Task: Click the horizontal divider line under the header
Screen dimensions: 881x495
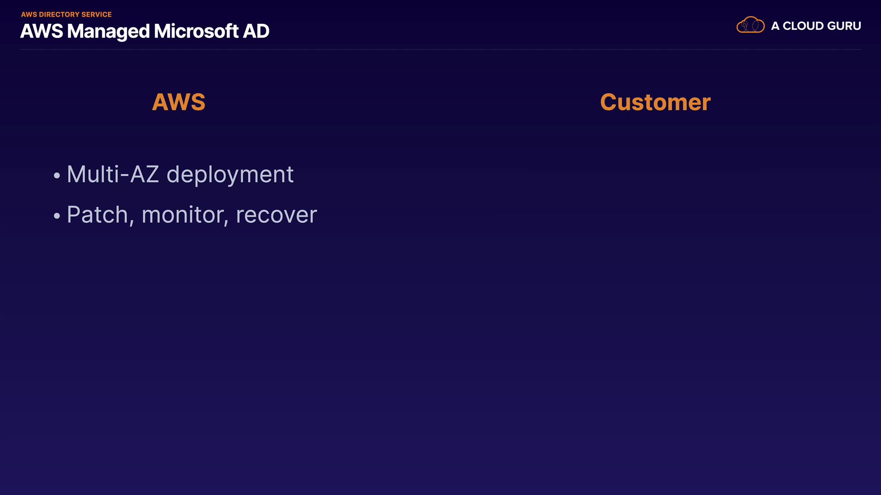Action: coord(440,49)
